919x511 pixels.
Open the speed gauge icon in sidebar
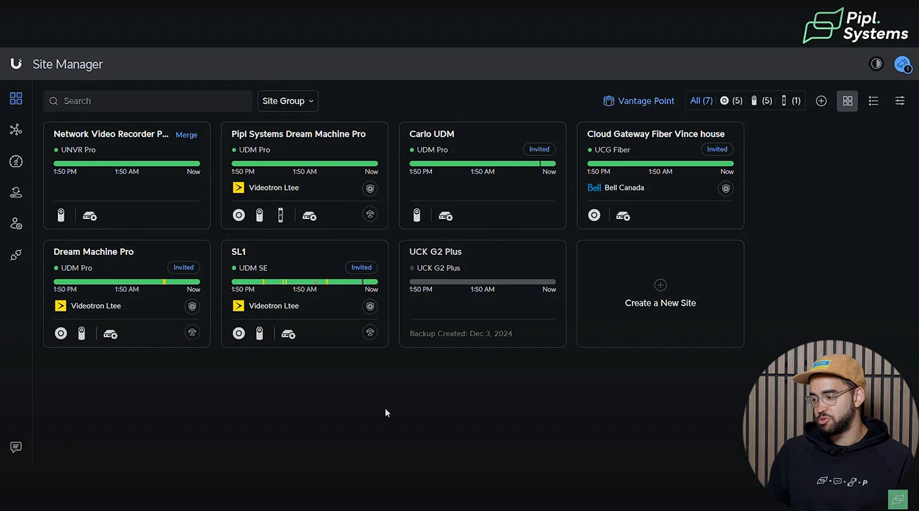tap(16, 161)
